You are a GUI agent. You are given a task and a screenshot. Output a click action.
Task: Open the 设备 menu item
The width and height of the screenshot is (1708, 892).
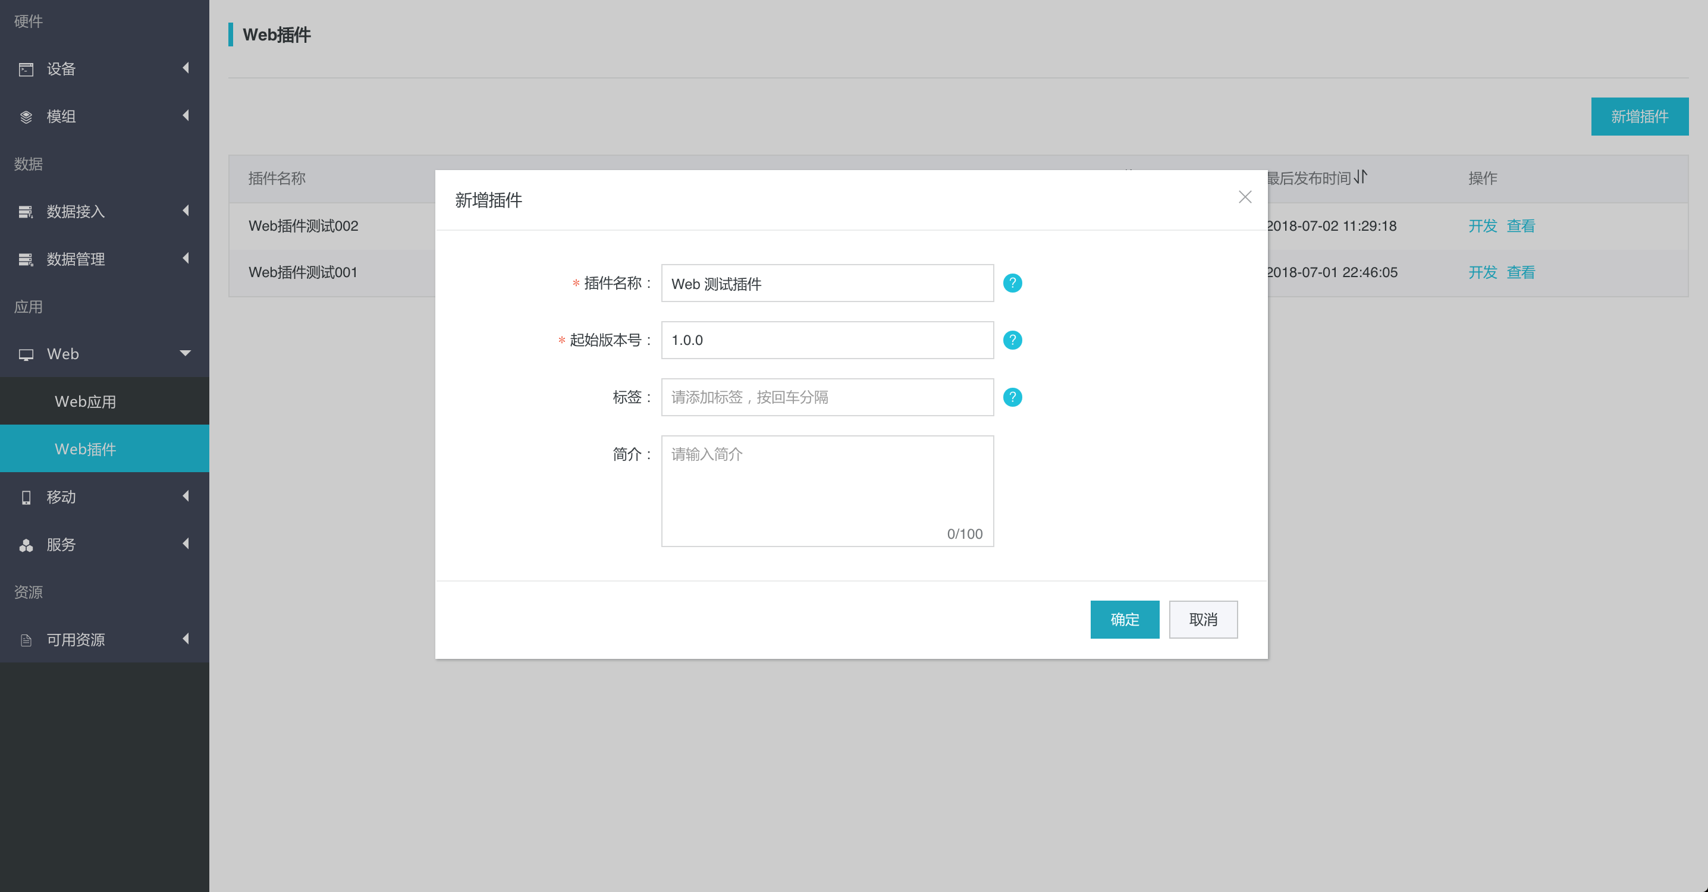point(105,69)
